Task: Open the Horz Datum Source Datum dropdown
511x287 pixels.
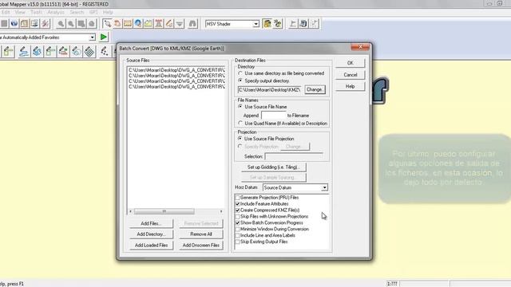Action: [x=324, y=188]
